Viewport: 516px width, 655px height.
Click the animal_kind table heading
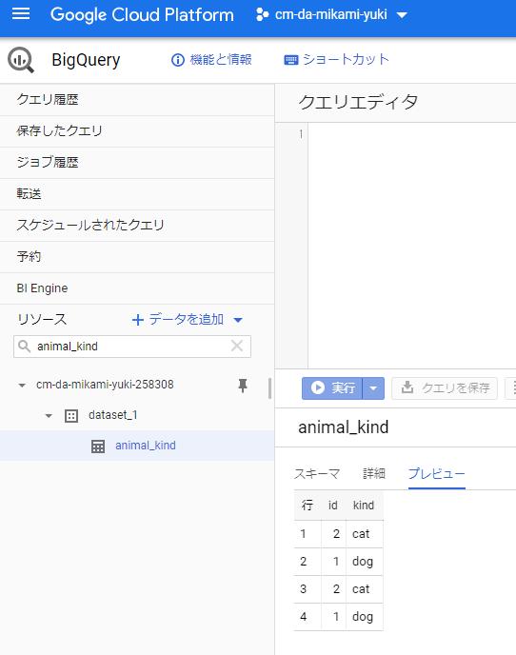(x=344, y=427)
